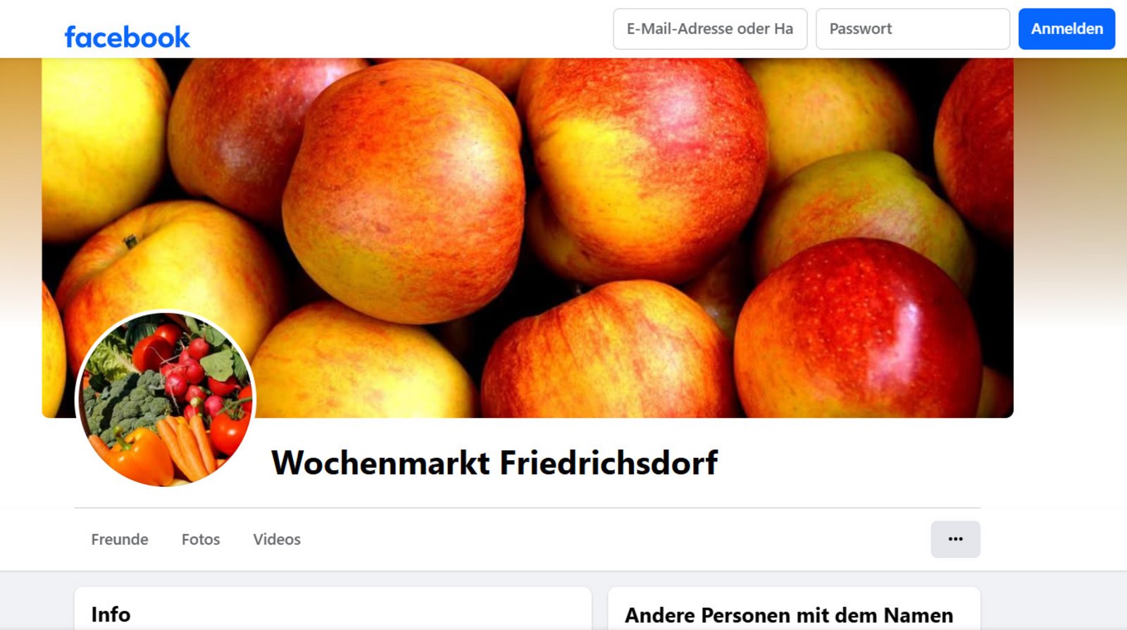View the apples cover photo
This screenshot has width=1127, height=630.
pyautogui.click(x=528, y=238)
